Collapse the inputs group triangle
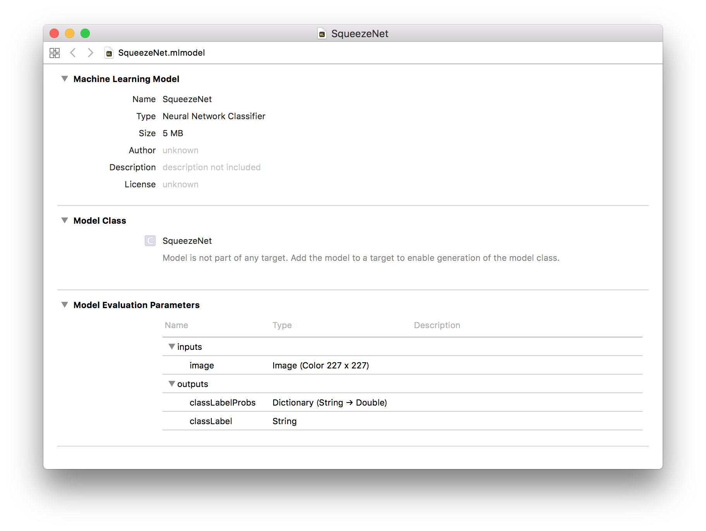 (172, 346)
